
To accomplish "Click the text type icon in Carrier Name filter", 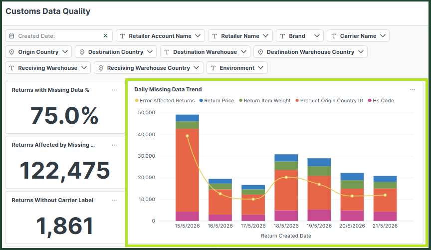I will click(334, 36).
